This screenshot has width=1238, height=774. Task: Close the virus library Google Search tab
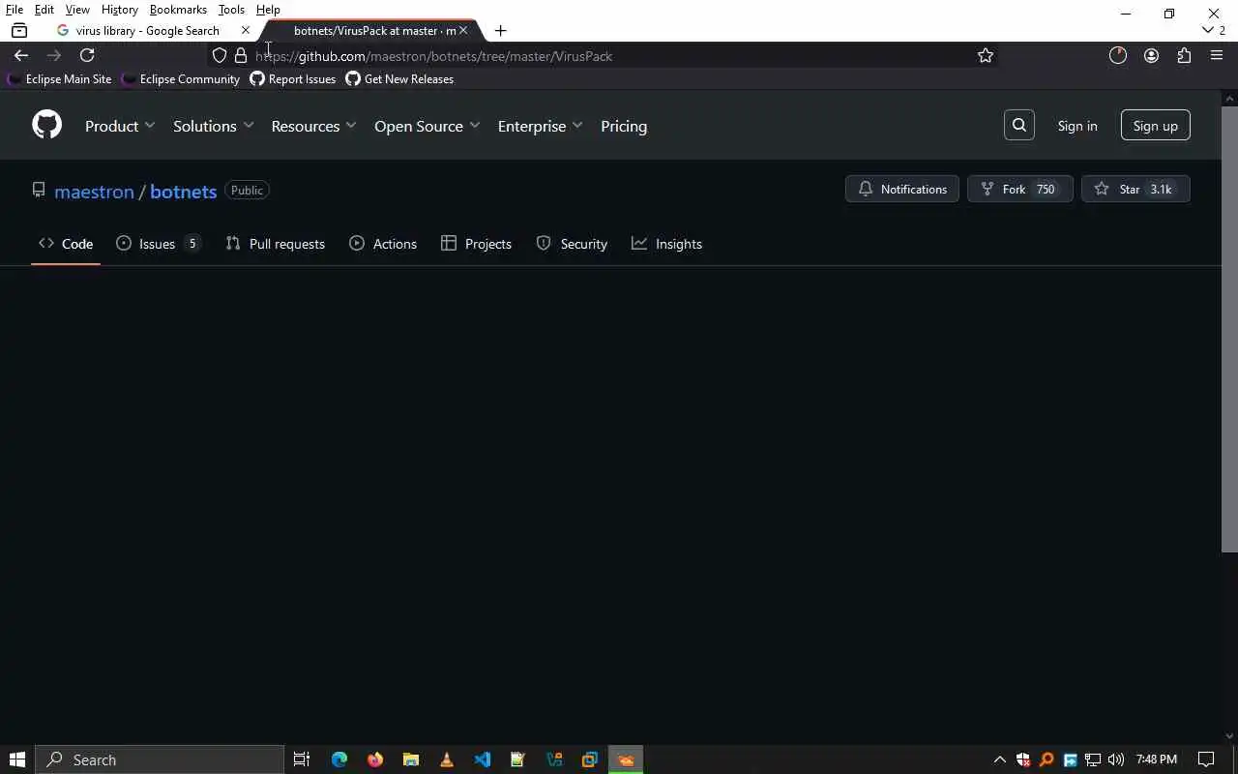coord(245,30)
